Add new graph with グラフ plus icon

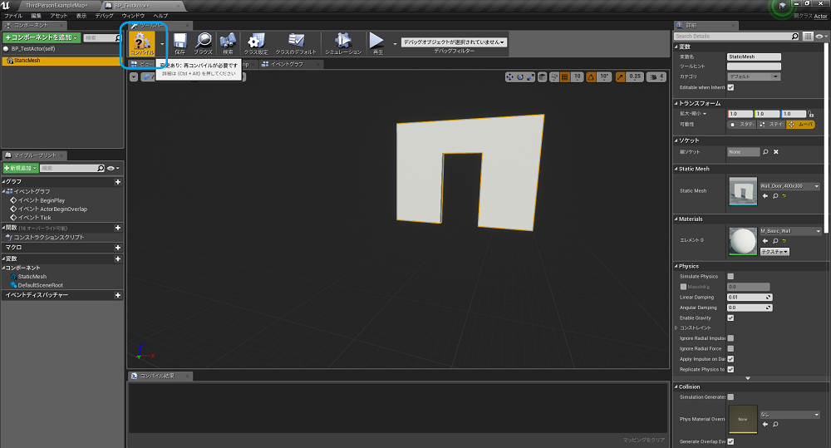tap(118, 182)
